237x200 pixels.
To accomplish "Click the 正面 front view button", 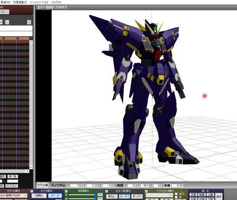I will tap(193, 195).
